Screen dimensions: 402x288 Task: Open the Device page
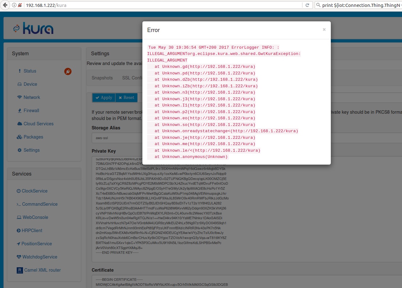tap(30, 84)
